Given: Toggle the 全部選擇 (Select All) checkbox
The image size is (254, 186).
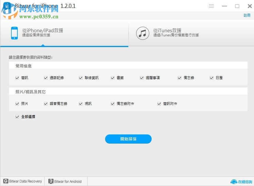Looking at the screenshot, I should click(x=17, y=117).
